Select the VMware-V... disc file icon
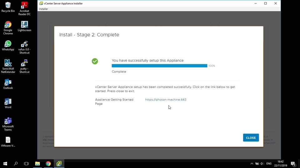The image size is (300, 168). (x=8, y=142)
